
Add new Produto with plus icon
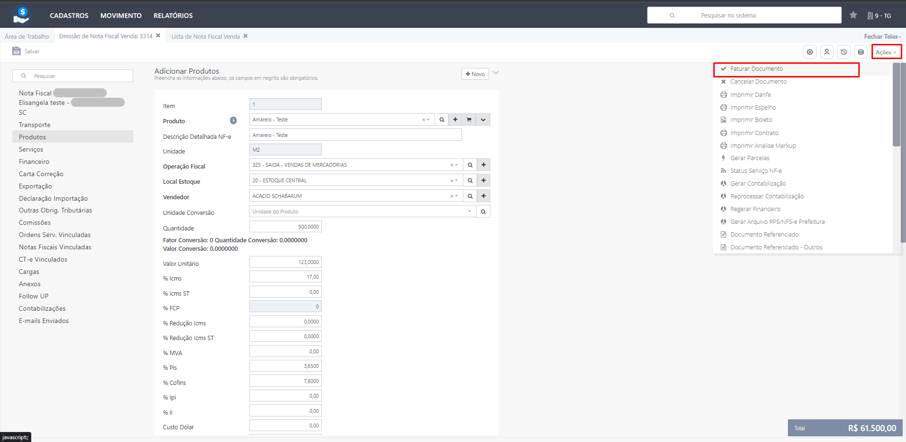(x=455, y=119)
